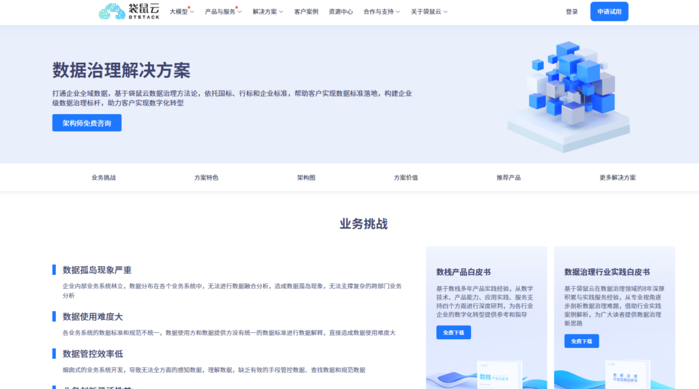Open the 解决方案 menu label
This screenshot has height=389, width=699.
tap(265, 12)
